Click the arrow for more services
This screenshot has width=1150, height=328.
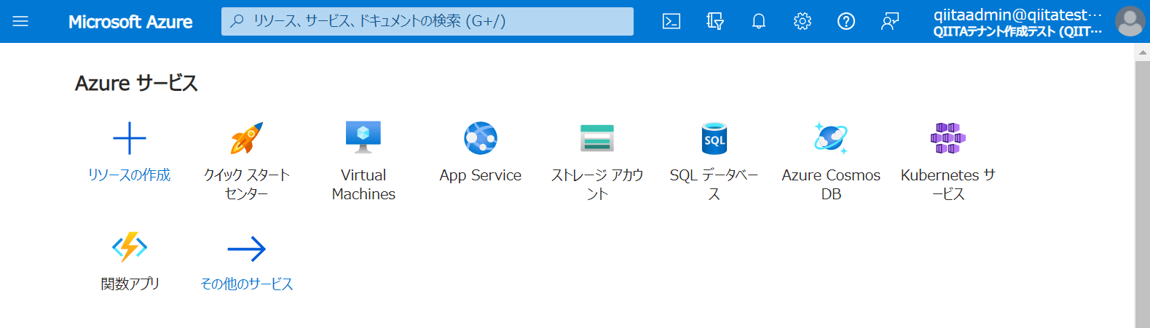(247, 249)
